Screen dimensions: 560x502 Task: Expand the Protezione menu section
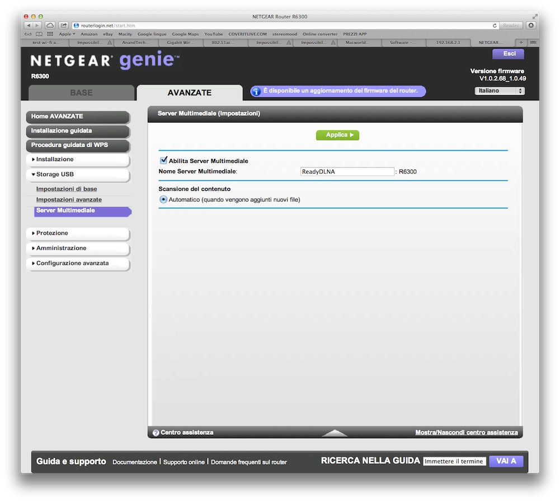pos(78,233)
